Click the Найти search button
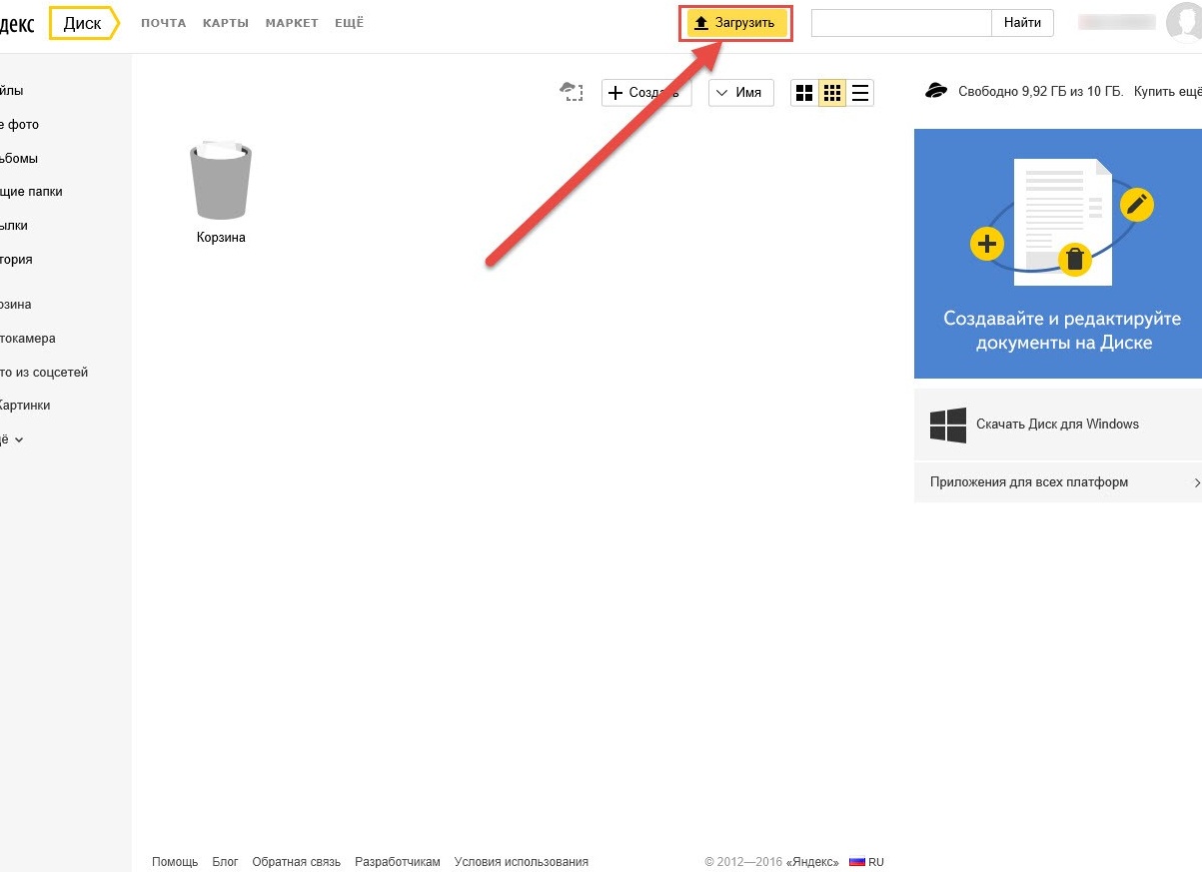 (x=1022, y=23)
